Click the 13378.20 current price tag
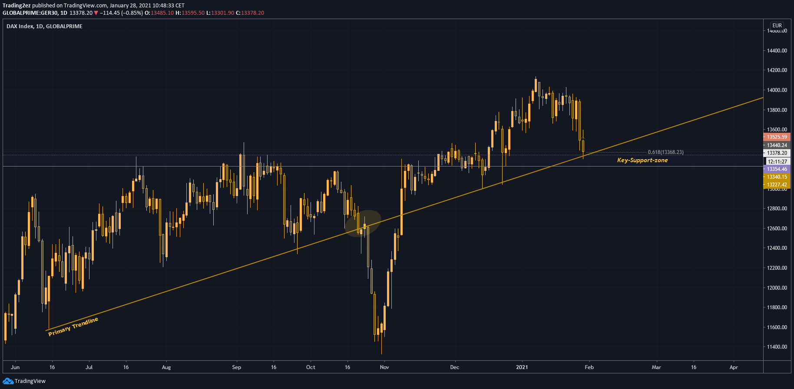Image resolution: width=794 pixels, height=389 pixels. 777,153
